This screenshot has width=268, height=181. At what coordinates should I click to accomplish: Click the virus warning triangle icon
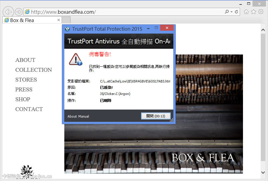(x=75, y=59)
